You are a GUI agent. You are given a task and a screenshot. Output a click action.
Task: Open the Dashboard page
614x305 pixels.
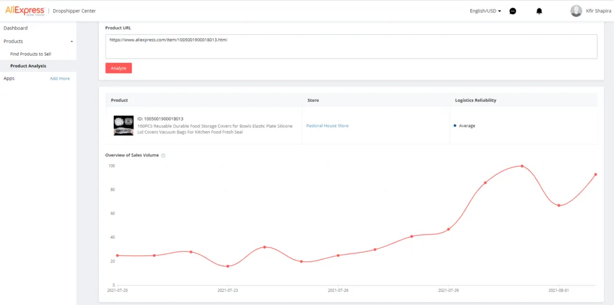point(16,28)
